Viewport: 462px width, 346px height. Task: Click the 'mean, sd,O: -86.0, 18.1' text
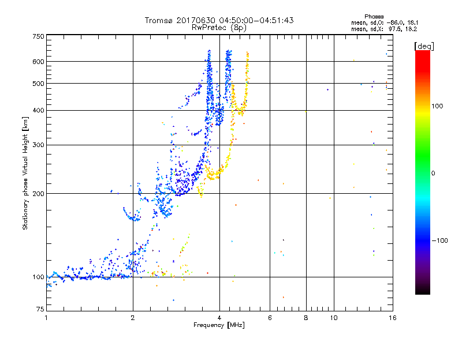tap(385, 22)
